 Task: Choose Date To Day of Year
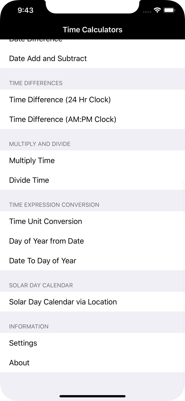click(42, 261)
